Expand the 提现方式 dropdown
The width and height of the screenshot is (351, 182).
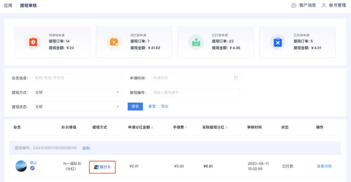[x=77, y=92]
